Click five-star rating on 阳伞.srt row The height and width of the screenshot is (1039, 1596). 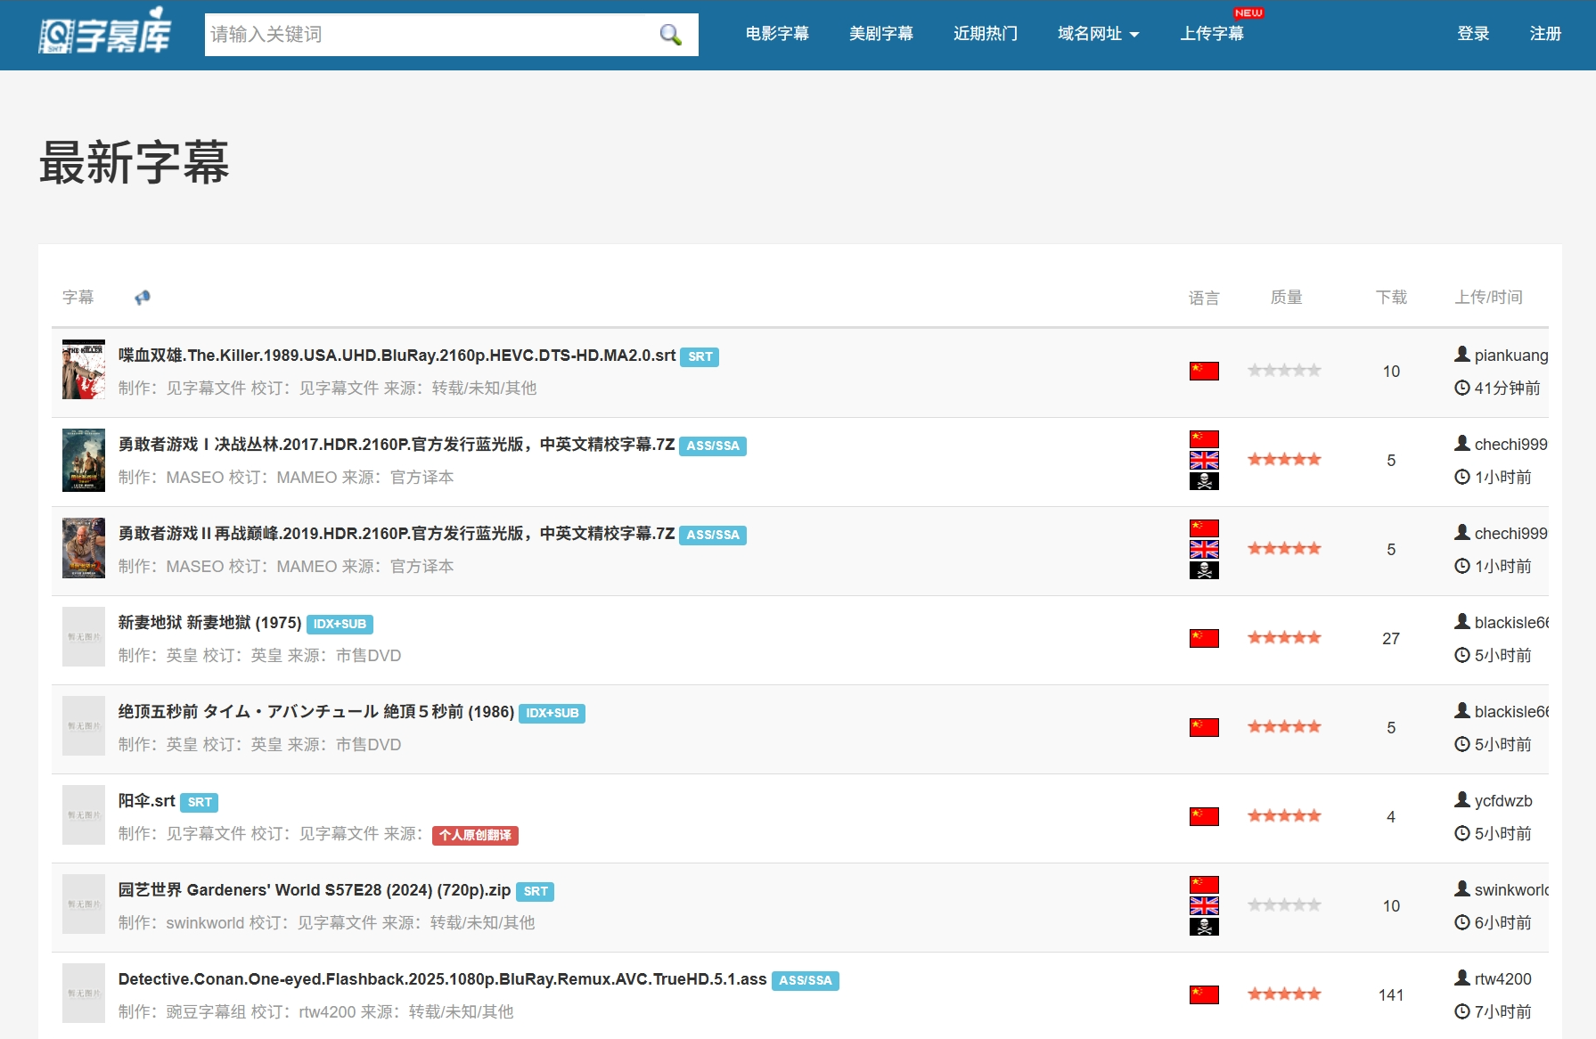click(x=1283, y=816)
